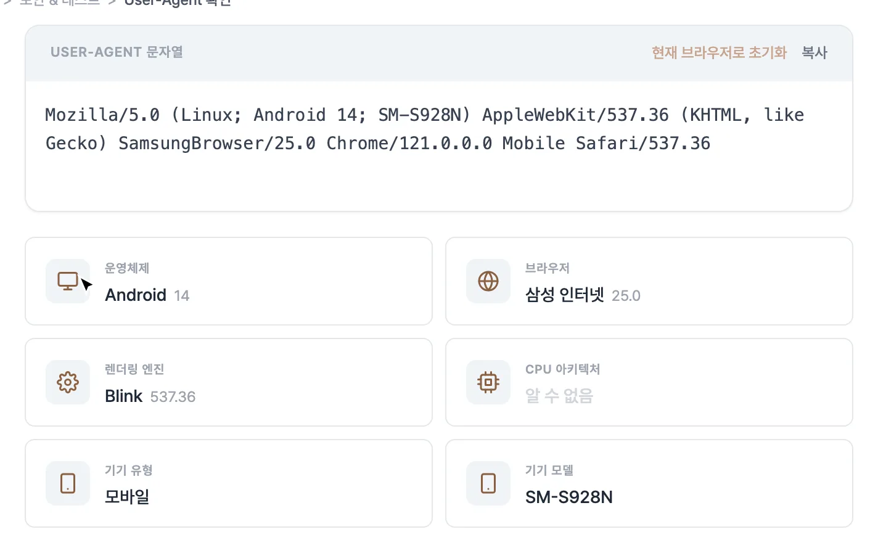Viewport: 878px width, 553px height.
Task: Select the USER-AGENT 문자열 header label
Action: tap(117, 52)
